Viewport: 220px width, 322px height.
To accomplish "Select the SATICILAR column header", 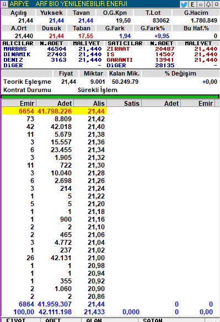I will [x=125, y=44].
